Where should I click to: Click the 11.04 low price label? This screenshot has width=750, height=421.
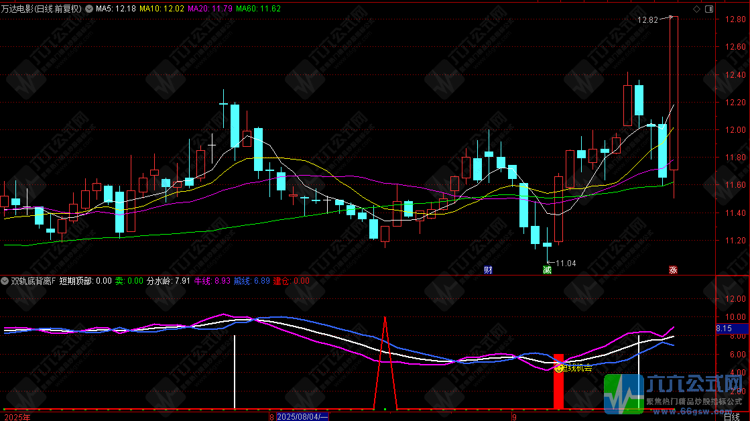pyautogui.click(x=566, y=263)
